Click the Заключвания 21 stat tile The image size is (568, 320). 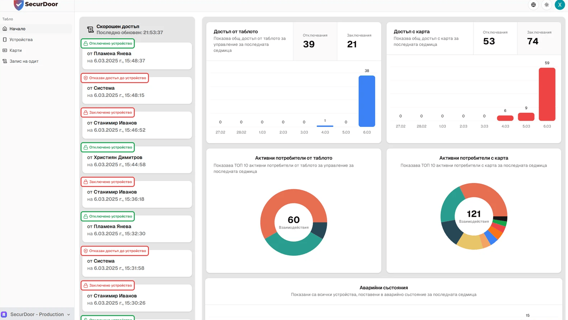click(359, 41)
